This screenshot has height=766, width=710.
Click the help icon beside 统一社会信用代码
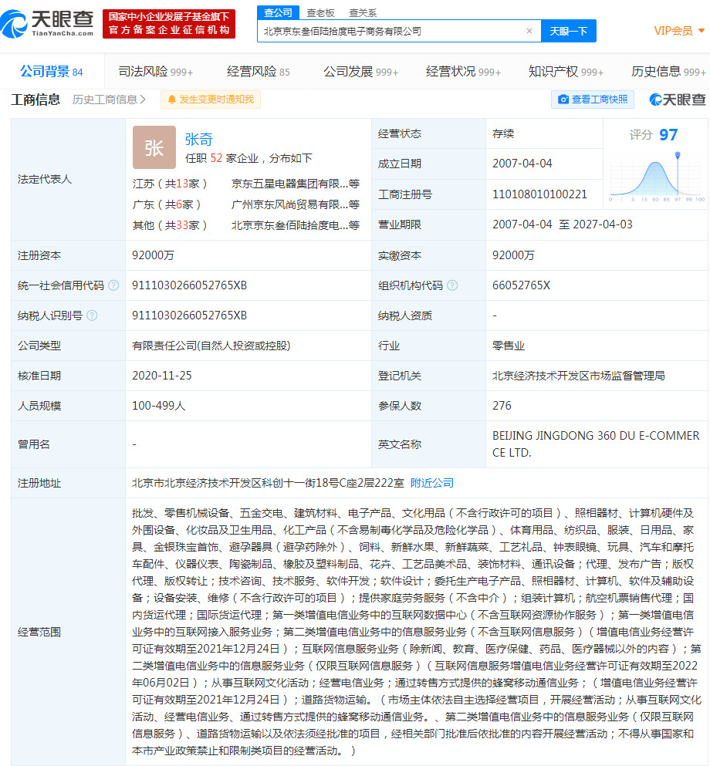coord(113,285)
